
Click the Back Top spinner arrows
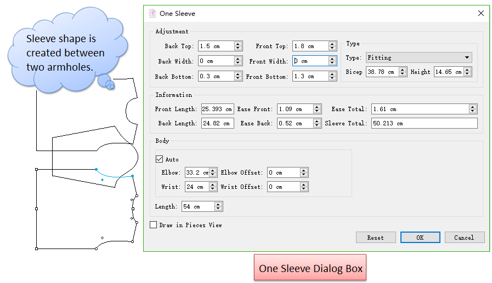pos(237,47)
